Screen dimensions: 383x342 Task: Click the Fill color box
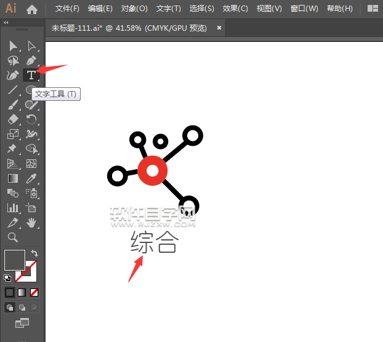click(x=15, y=260)
